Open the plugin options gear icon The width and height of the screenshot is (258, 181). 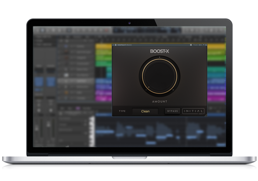coord(116,45)
